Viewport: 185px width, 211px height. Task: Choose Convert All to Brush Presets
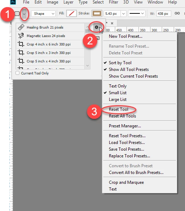(140, 173)
